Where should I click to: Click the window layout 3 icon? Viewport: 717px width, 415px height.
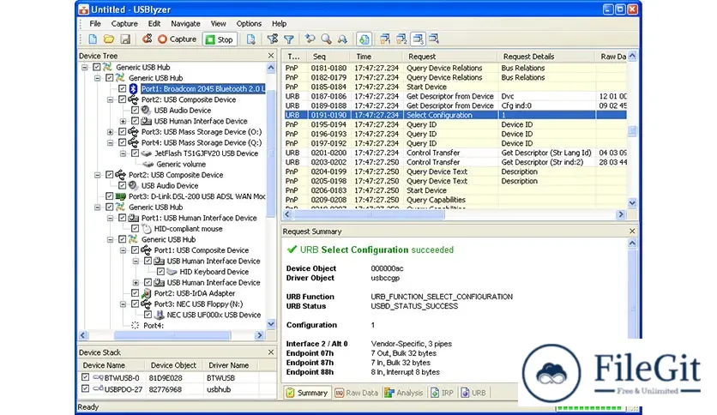click(x=418, y=39)
